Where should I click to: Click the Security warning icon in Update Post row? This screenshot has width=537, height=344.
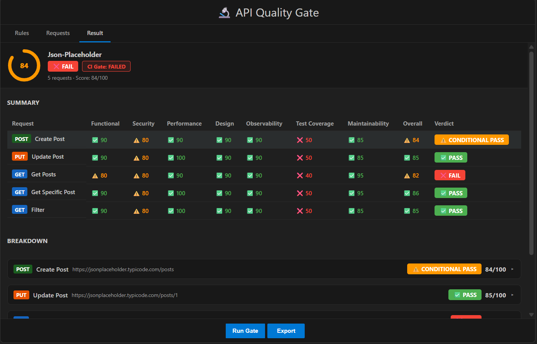tap(136, 158)
